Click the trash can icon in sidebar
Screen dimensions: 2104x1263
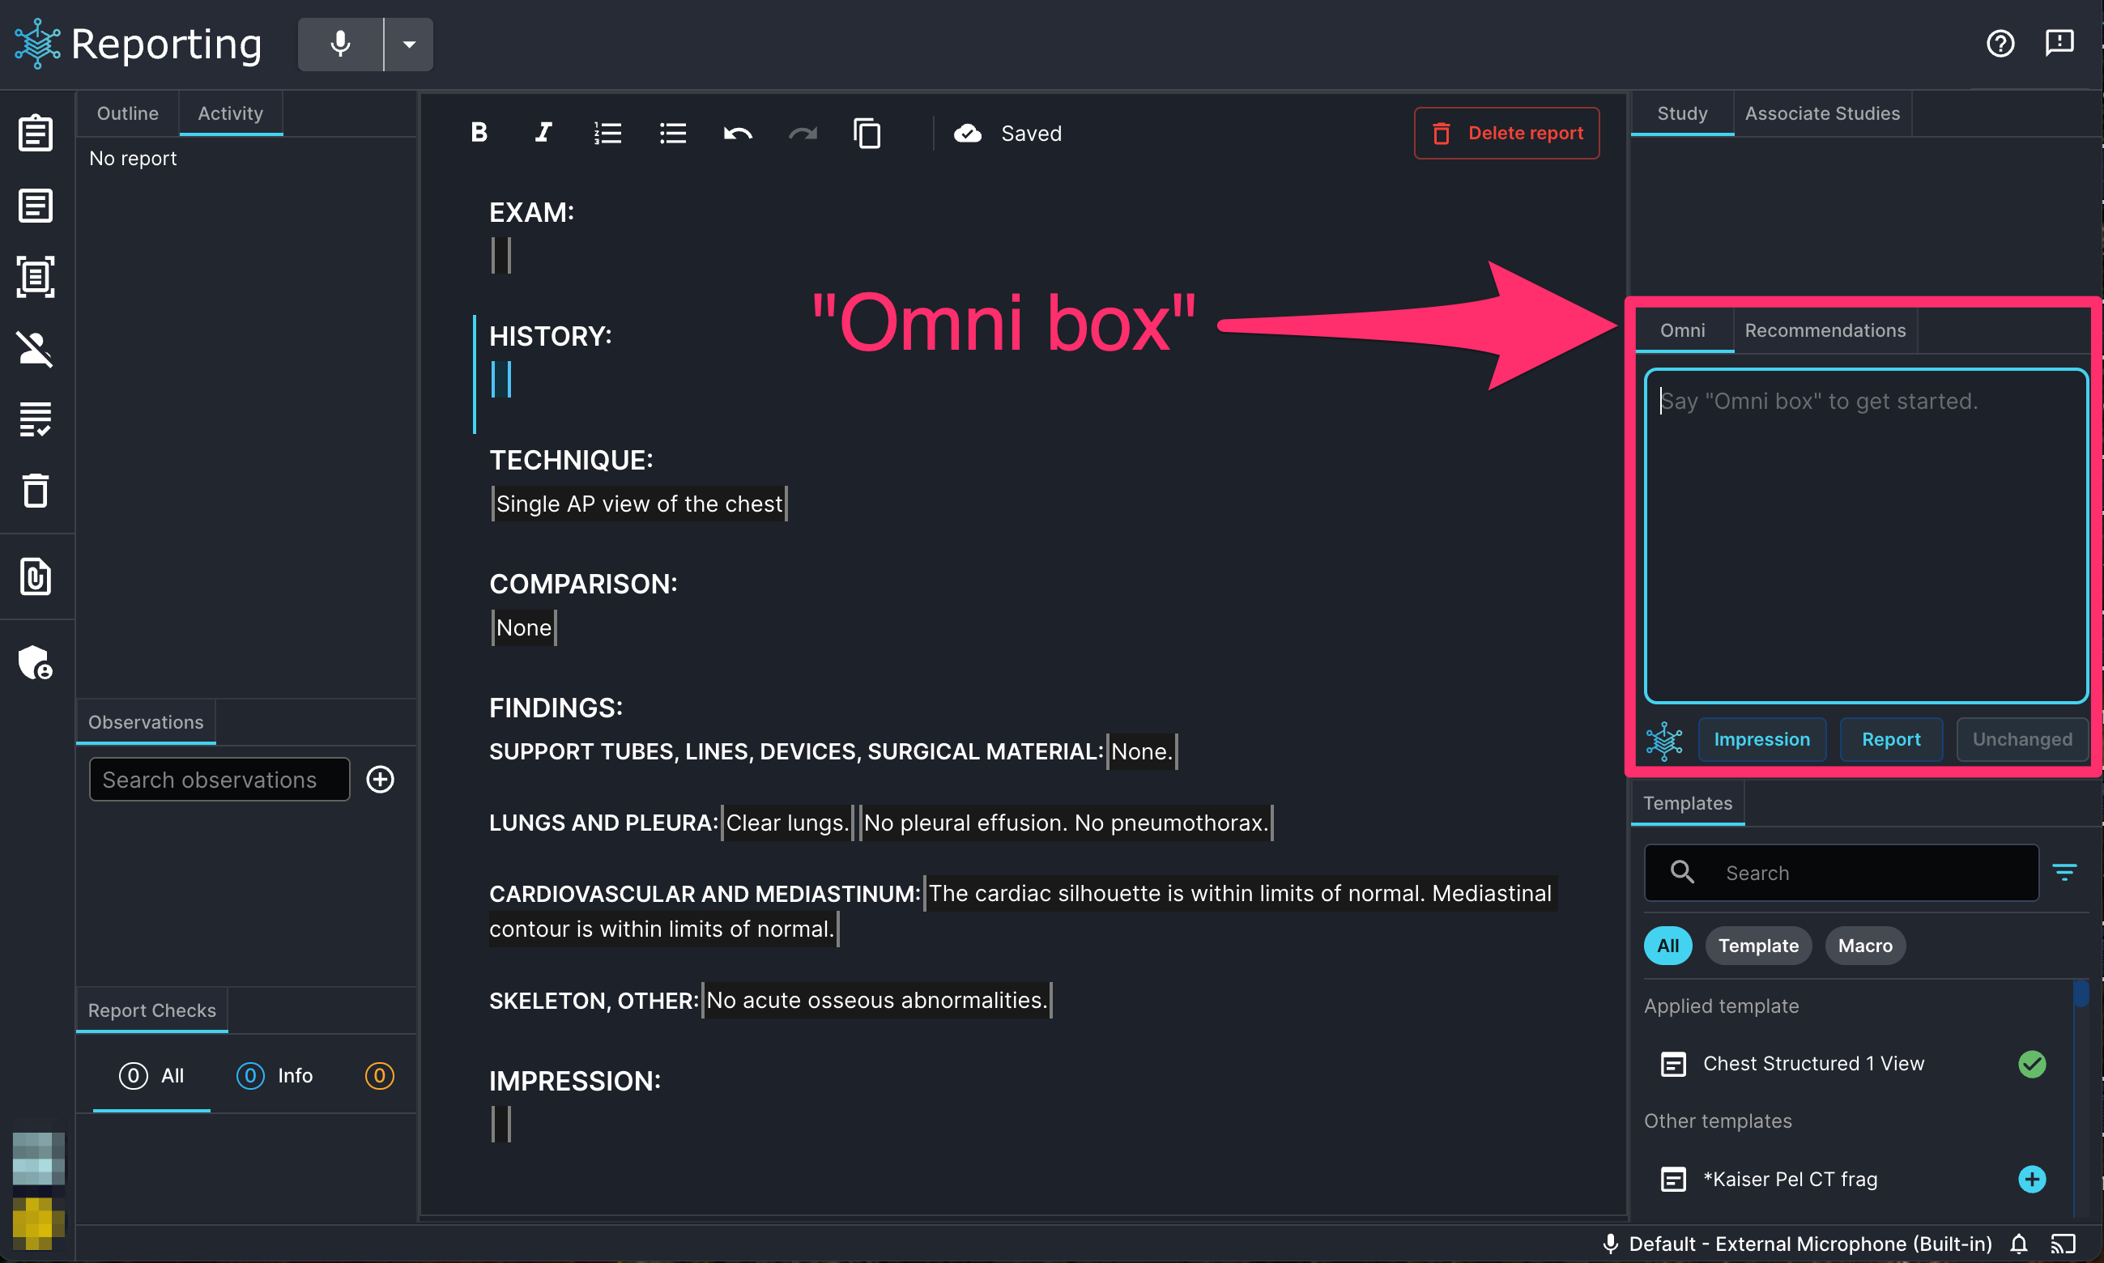36,490
